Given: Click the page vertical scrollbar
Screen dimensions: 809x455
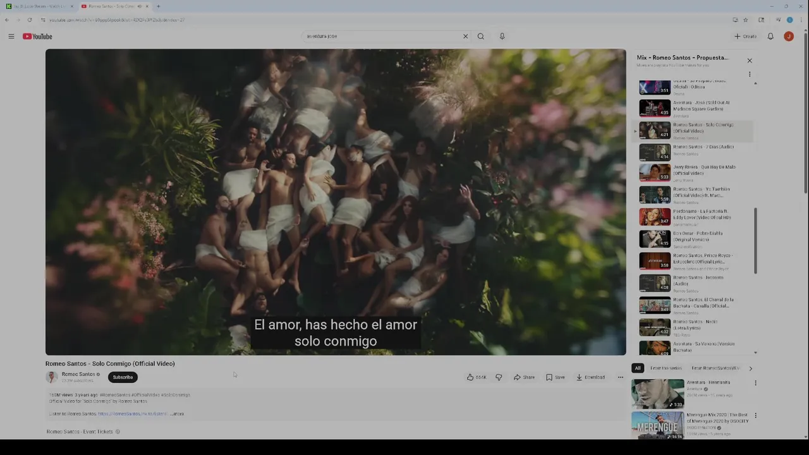Looking at the screenshot, I should pos(805,114).
